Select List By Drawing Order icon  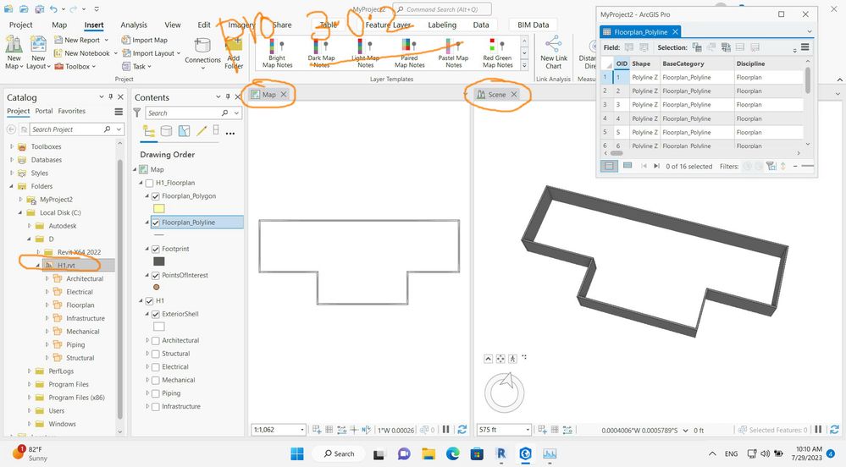tap(149, 131)
